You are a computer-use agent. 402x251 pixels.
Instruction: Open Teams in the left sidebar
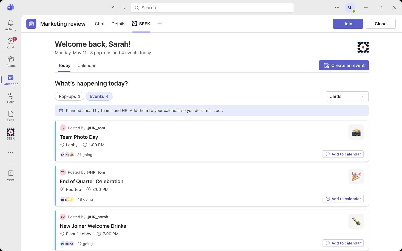[11, 62]
